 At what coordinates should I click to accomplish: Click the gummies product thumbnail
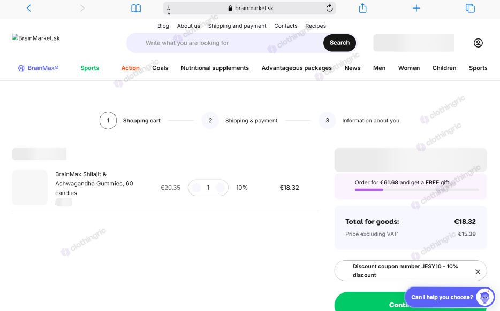click(29, 188)
